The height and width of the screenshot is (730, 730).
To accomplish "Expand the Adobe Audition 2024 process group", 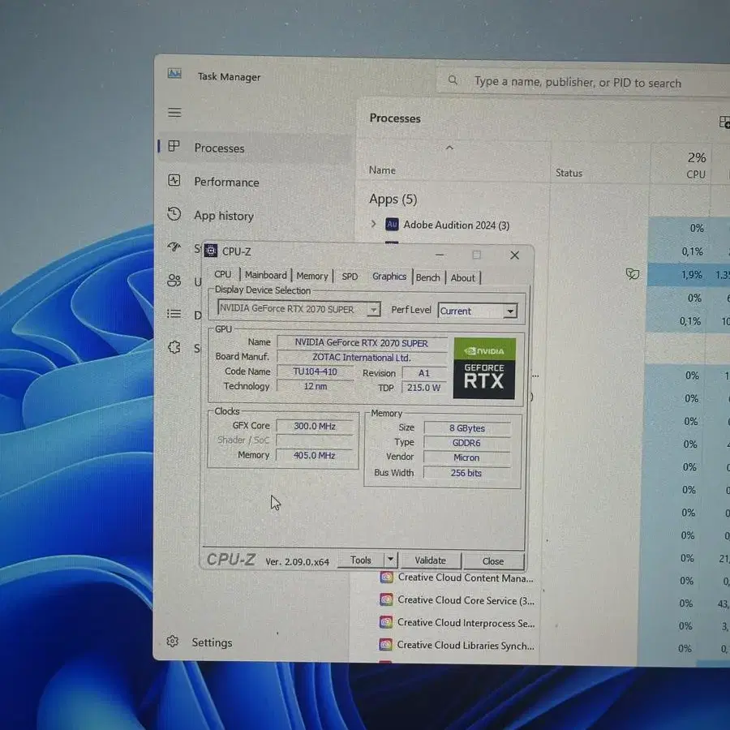I will (373, 224).
